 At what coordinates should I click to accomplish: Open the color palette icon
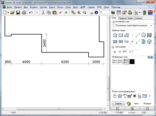pos(129,103)
